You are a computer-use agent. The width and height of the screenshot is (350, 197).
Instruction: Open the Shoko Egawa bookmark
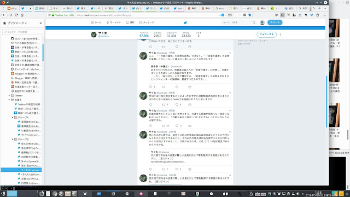point(29,161)
